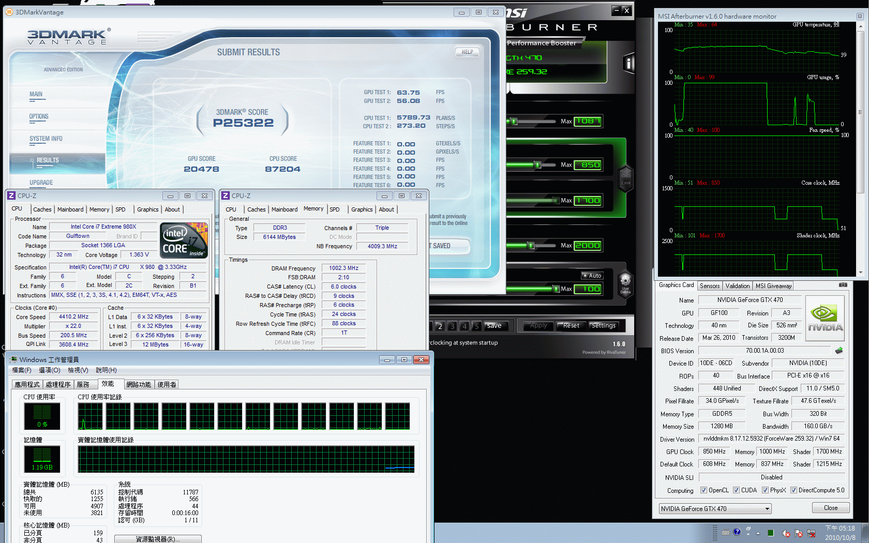The width and height of the screenshot is (869, 543).
Task: Open the 說明(H) menu in Task Manager
Action: coord(106,370)
